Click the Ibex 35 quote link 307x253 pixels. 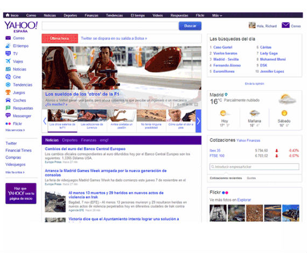[x=215, y=151]
